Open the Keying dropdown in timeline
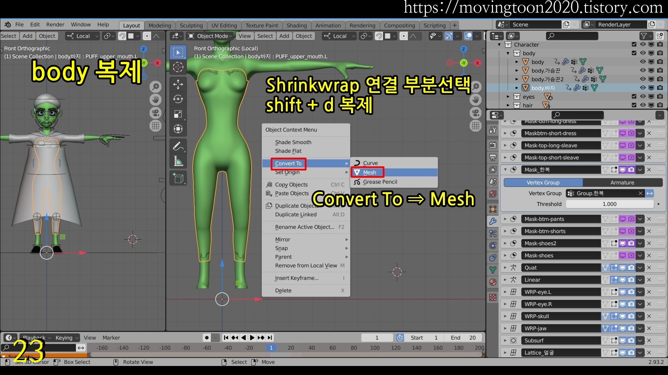 pos(67,338)
